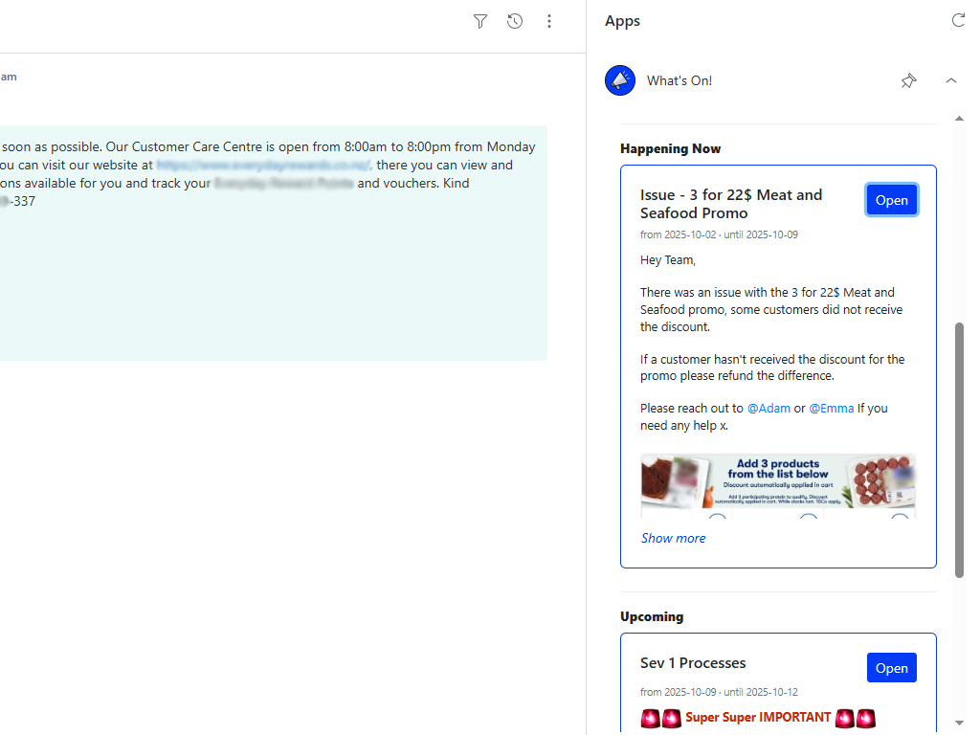The image size is (980, 735).
Task: Click the @Adam mention link
Action: pyautogui.click(x=768, y=408)
